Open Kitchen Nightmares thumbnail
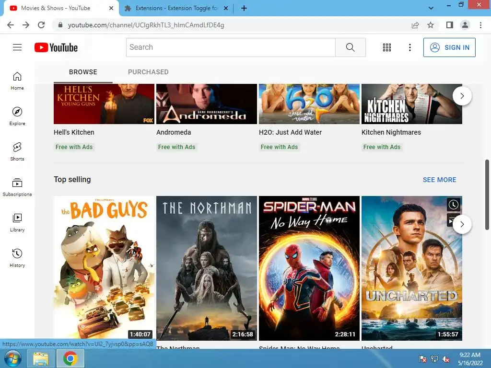The image size is (491, 368). click(x=412, y=104)
